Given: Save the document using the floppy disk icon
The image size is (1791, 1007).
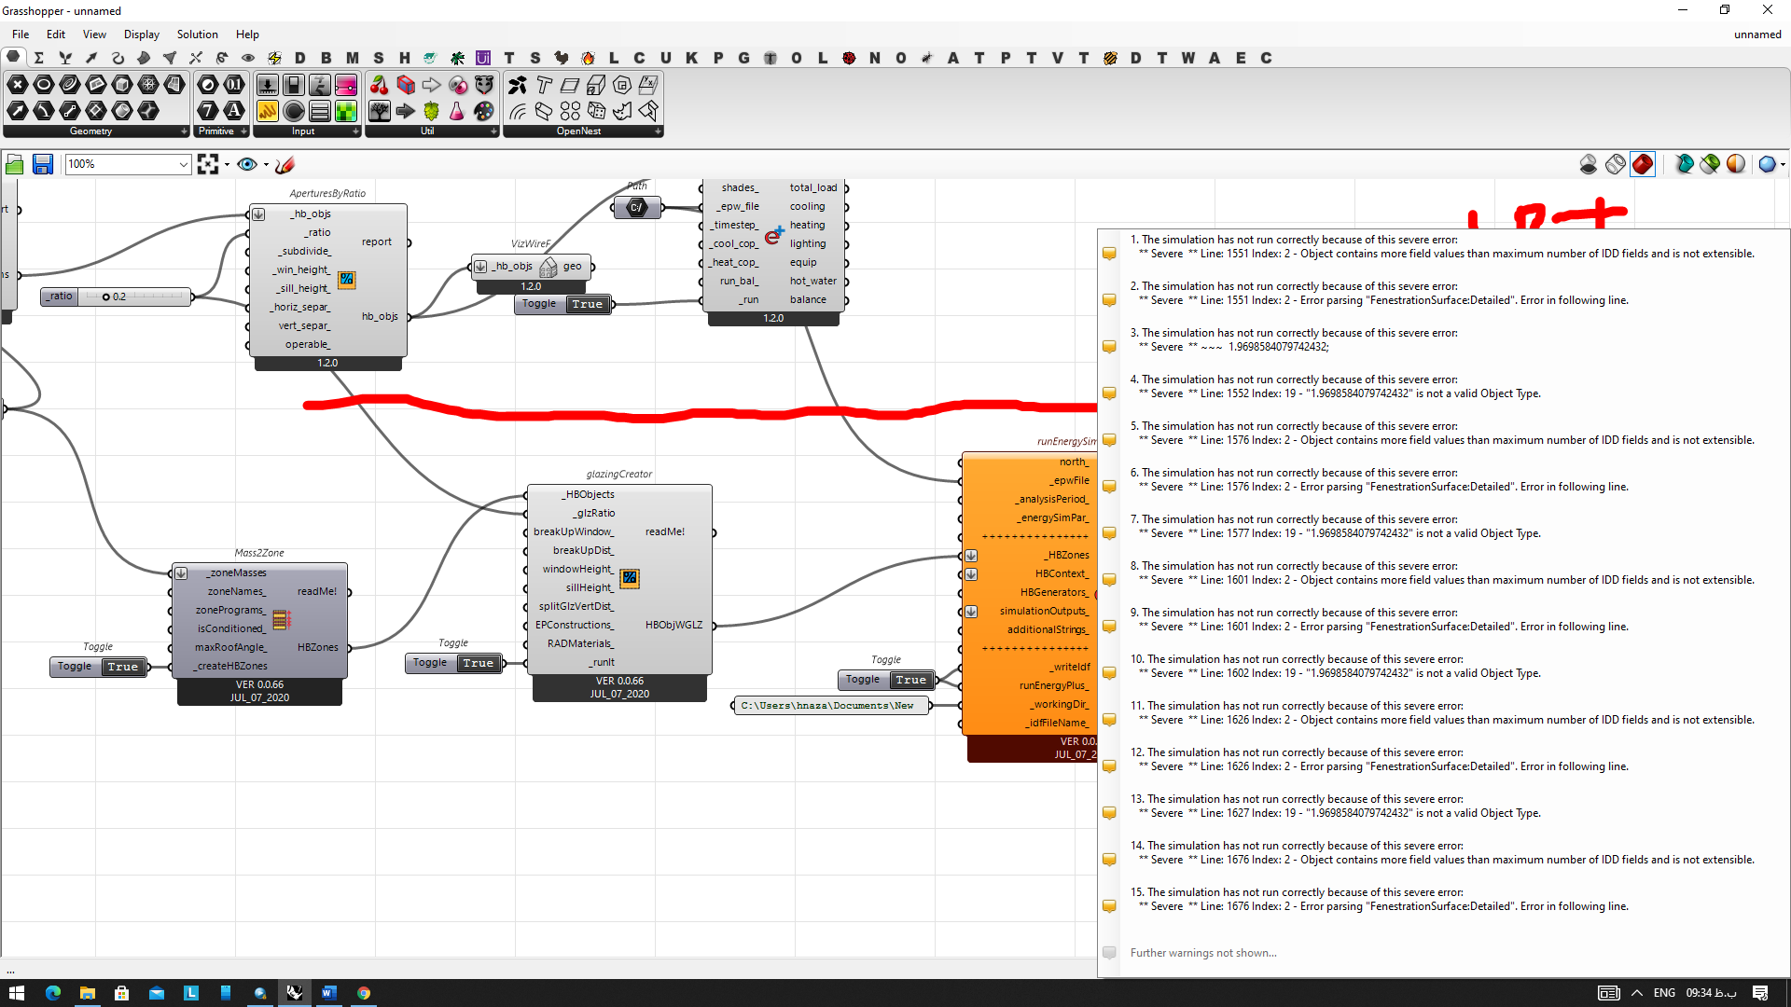Looking at the screenshot, I should click(43, 164).
